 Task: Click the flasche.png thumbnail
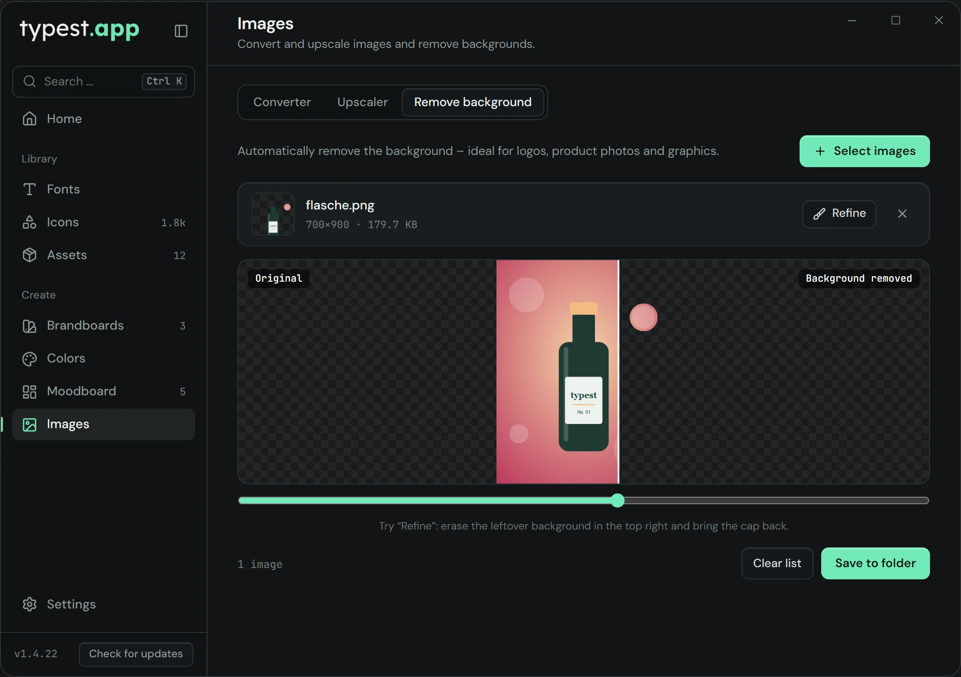click(x=273, y=214)
